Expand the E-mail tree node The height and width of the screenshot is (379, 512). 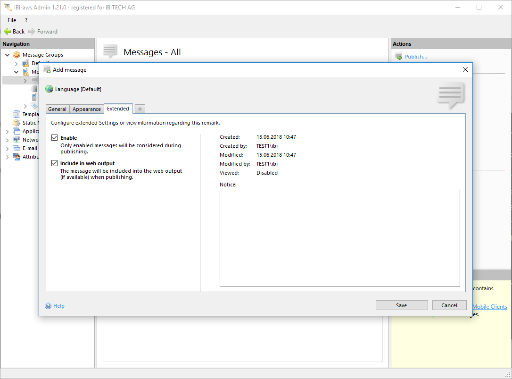8,148
